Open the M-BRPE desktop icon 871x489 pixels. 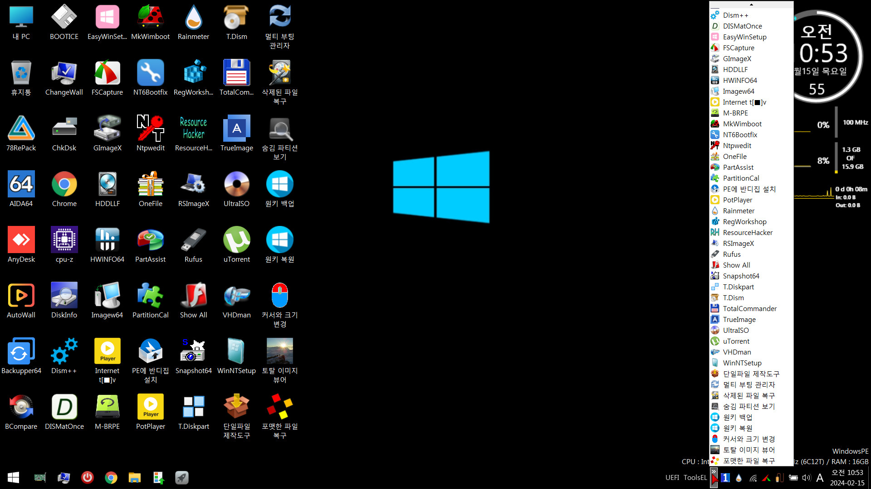[107, 412]
